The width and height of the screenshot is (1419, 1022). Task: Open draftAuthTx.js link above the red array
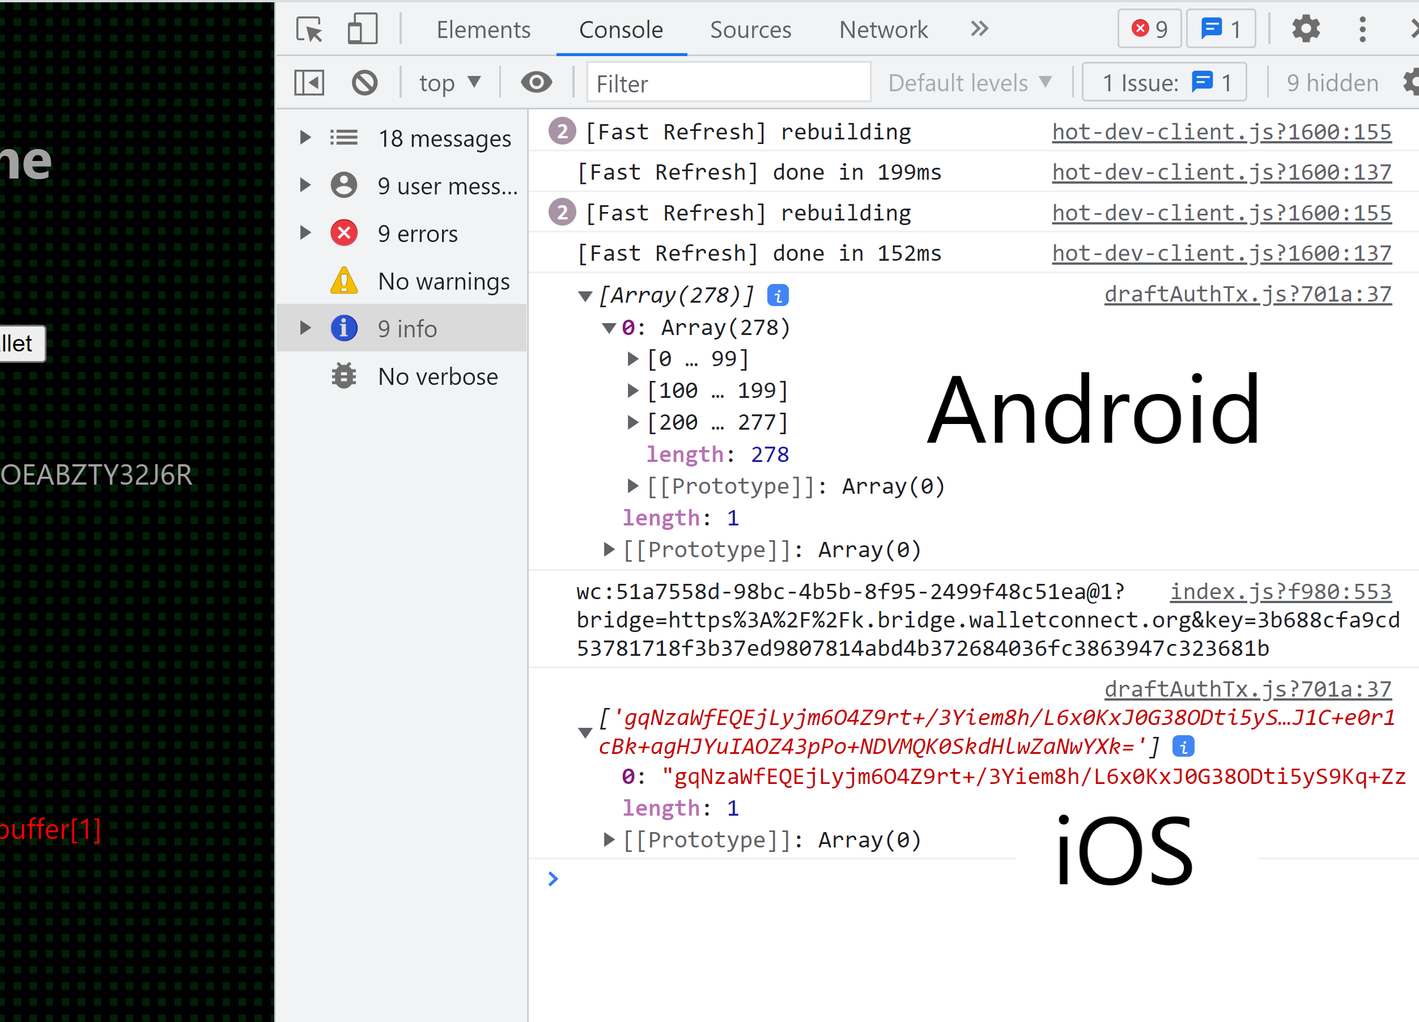1247,689
